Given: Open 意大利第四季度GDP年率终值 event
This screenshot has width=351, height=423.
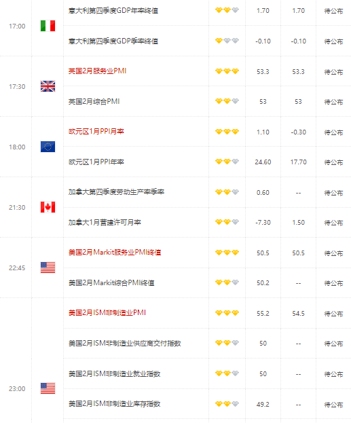Looking at the screenshot, I should (x=113, y=10).
